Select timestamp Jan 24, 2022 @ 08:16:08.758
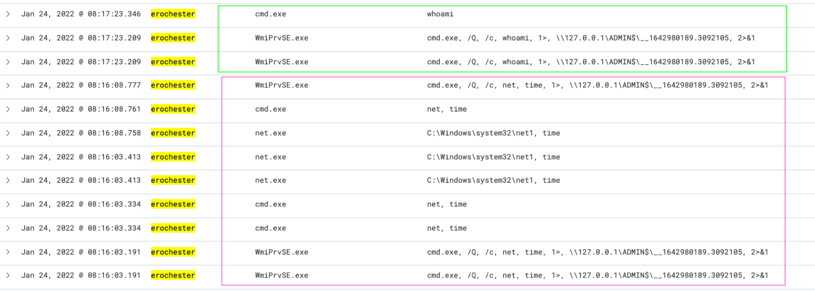This screenshot has width=815, height=291. tap(81, 133)
